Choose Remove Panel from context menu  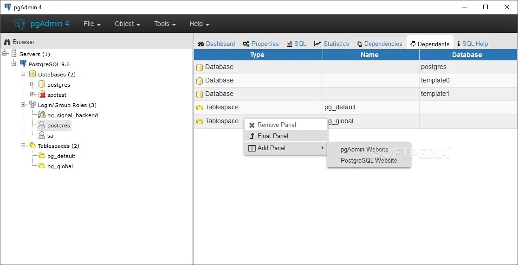286,125
